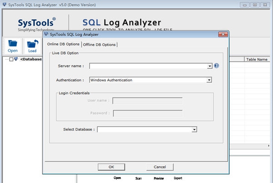273x183 pixels.
Task: Open the Select Database dropdown arrow
Action: click(x=194, y=130)
